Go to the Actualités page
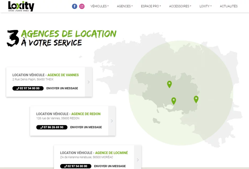This screenshot has width=249, height=169. (229, 6)
